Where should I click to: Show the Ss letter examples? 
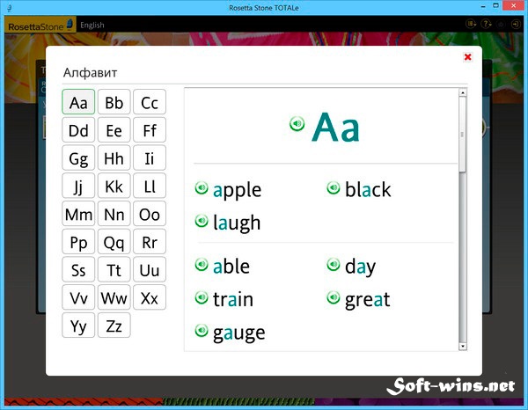(x=78, y=269)
